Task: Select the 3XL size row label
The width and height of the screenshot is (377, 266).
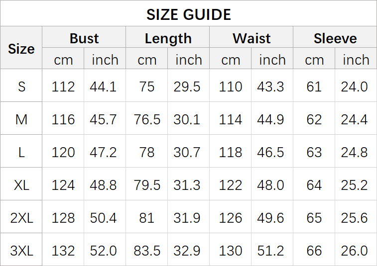Action: point(21,251)
